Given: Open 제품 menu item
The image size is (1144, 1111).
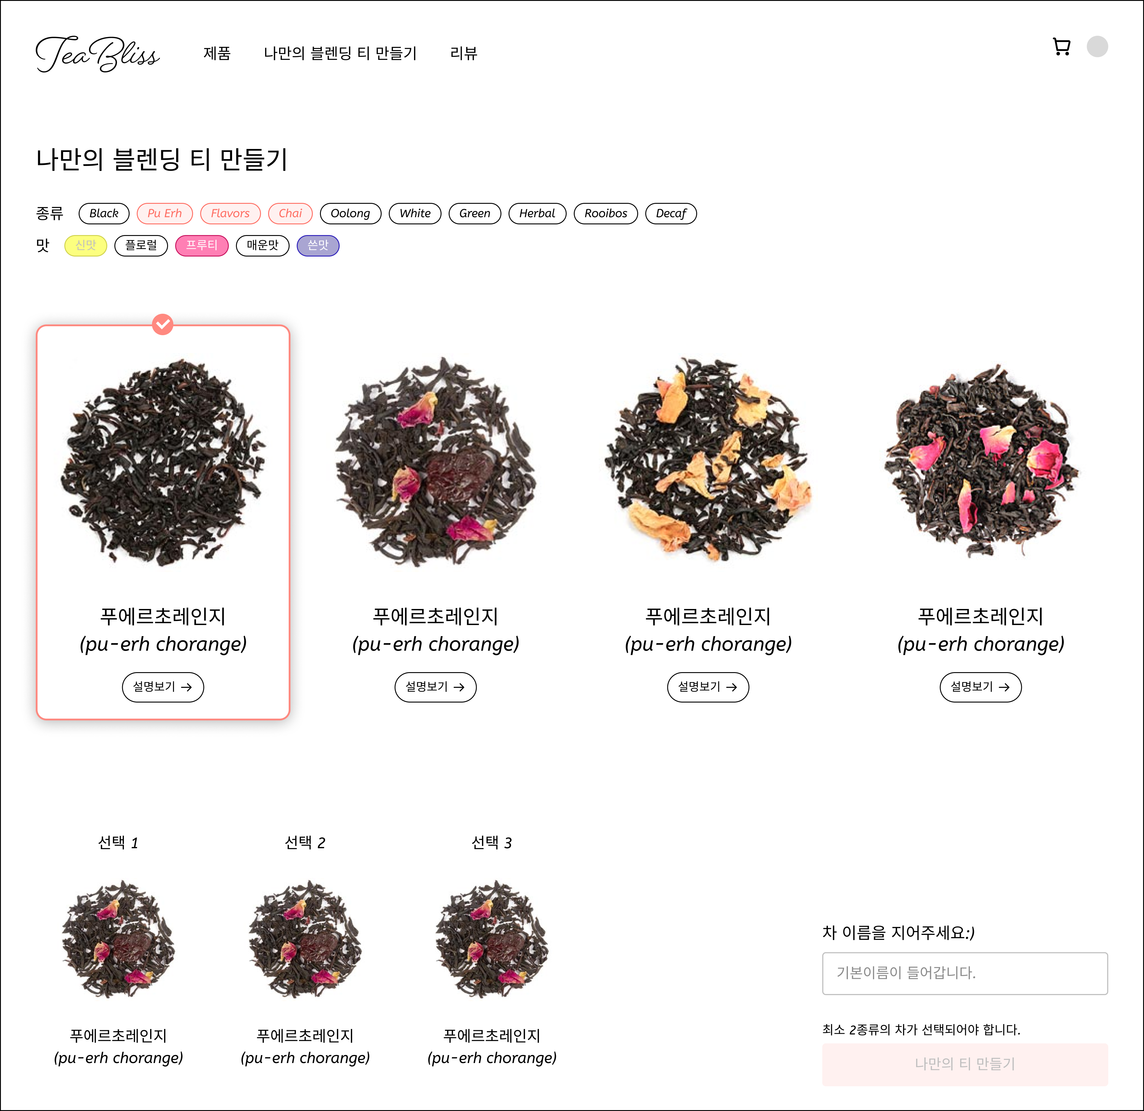Looking at the screenshot, I should (217, 53).
